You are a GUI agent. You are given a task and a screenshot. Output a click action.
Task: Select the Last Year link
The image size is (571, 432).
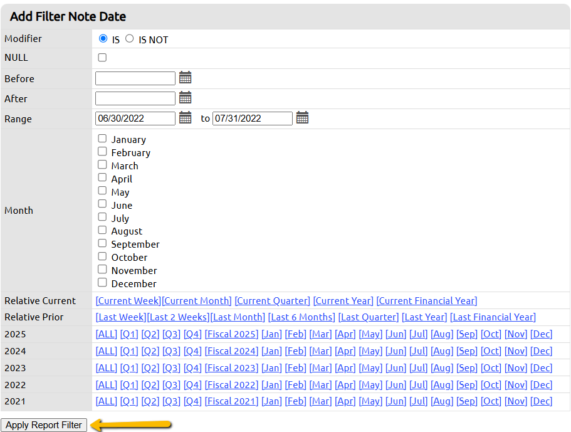[424, 317]
